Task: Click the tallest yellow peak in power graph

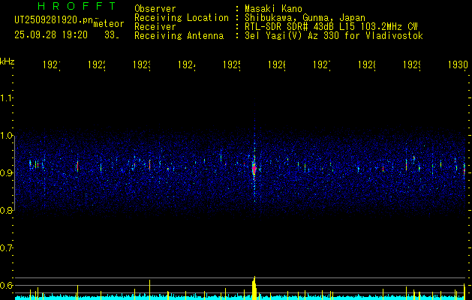Action: click(254, 288)
